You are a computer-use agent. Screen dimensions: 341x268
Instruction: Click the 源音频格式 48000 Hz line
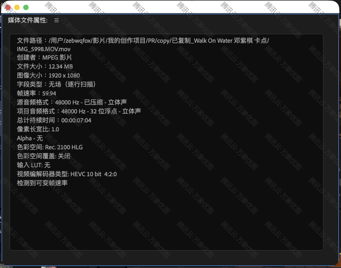coord(72,102)
